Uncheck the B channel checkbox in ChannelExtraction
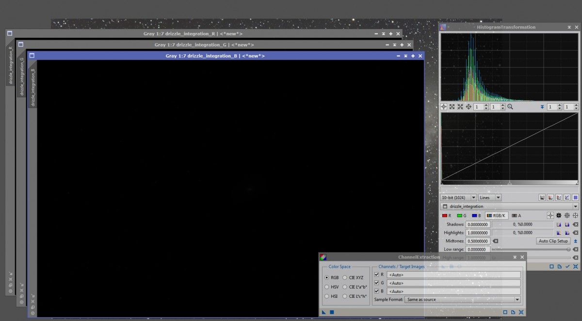 click(377, 291)
